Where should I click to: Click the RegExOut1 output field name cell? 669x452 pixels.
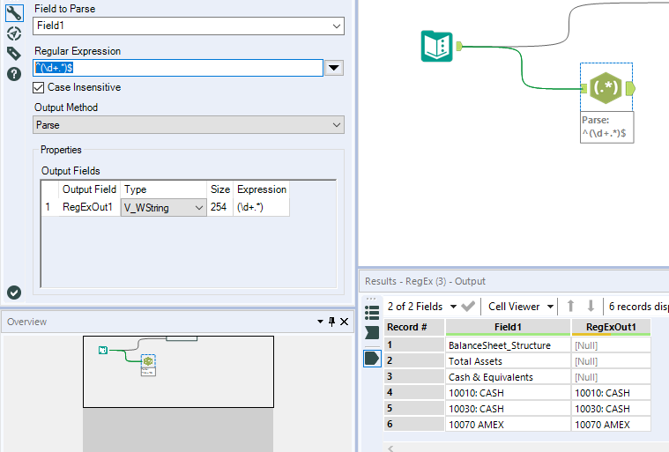(x=89, y=207)
